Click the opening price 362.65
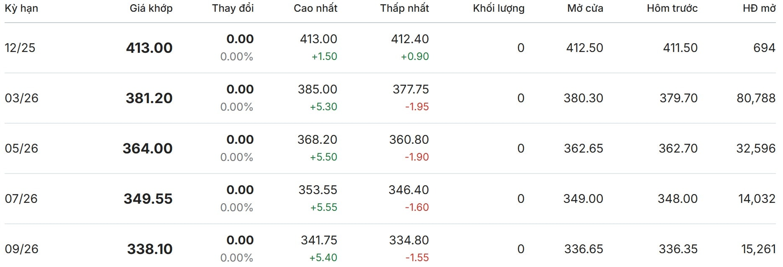The width and height of the screenshot is (783, 267). point(583,148)
